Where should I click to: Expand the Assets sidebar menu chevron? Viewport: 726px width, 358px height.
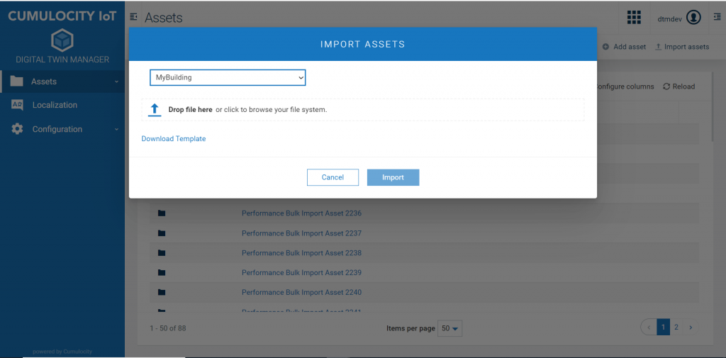[116, 82]
